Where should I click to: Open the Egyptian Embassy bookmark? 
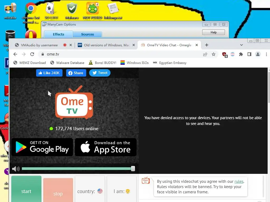click(170, 63)
